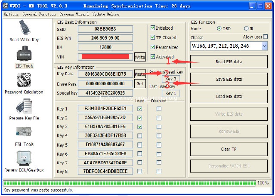Screen dimensions: 275x196
Task: Click the Last used key field
Action: pyautogui.click(x=171, y=93)
